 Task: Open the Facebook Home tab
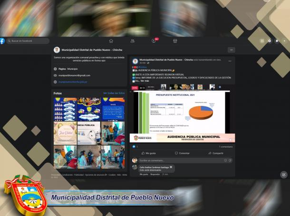(x=111, y=41)
